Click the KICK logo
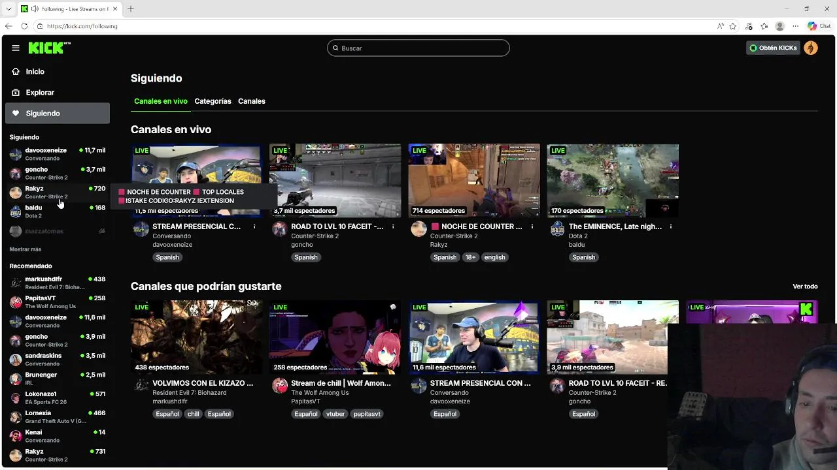Viewport: 837px width, 470px height. (x=49, y=48)
